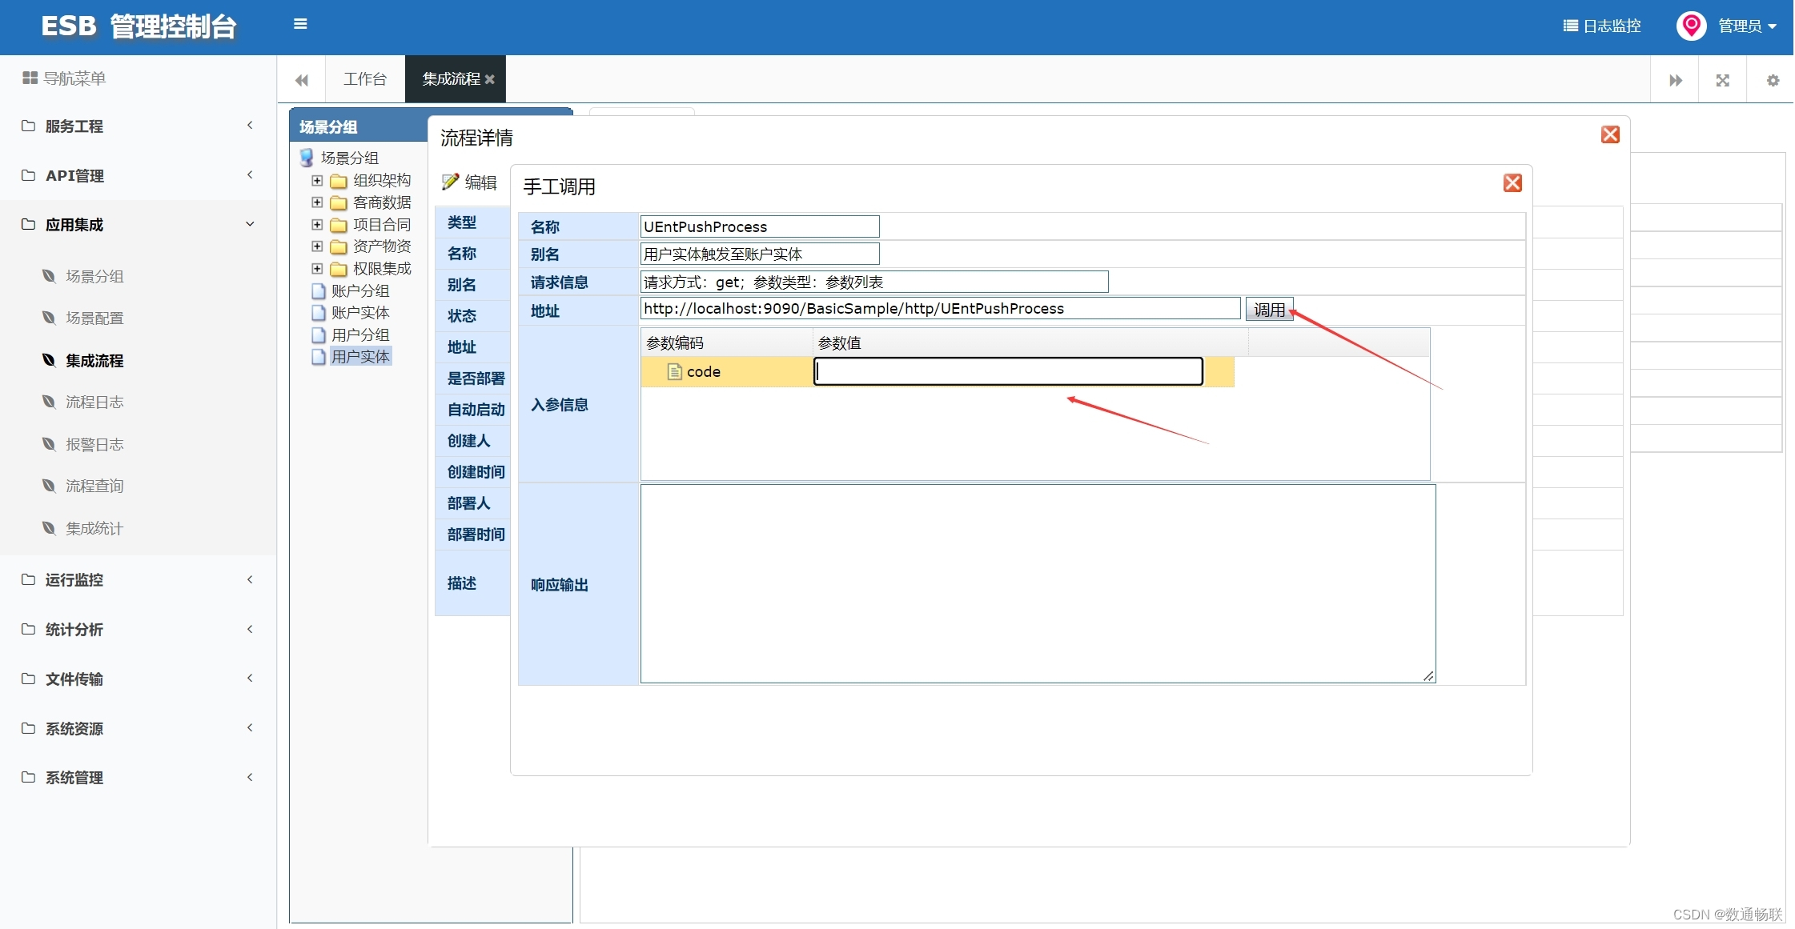Expand the 客商数据 tree folder
The image size is (1795, 929).
317,202
